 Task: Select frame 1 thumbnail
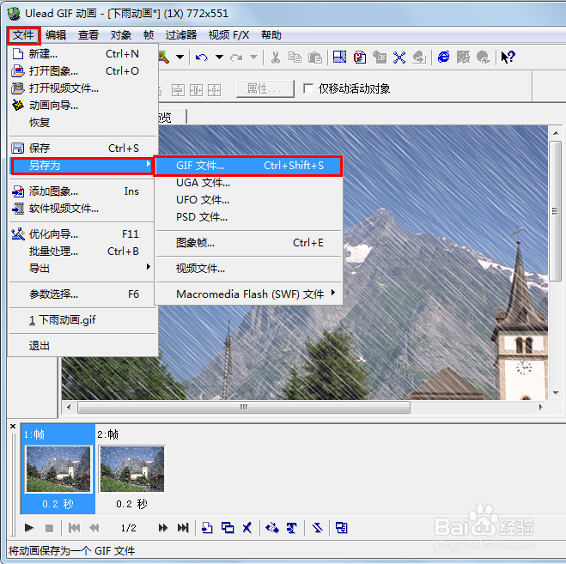point(58,469)
